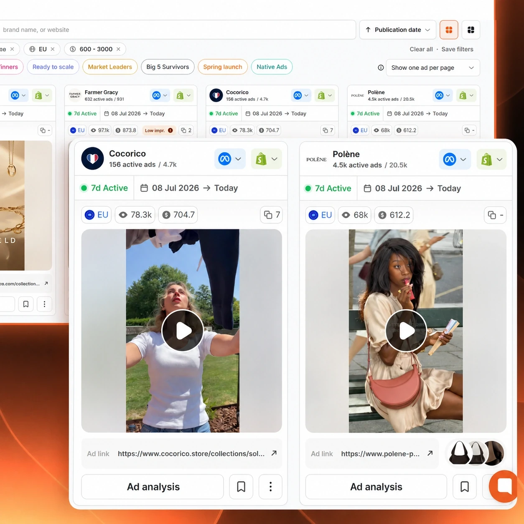Viewport: 524px width, 524px height.
Task: Click Cocorico store collections URL
Action: pos(191,453)
